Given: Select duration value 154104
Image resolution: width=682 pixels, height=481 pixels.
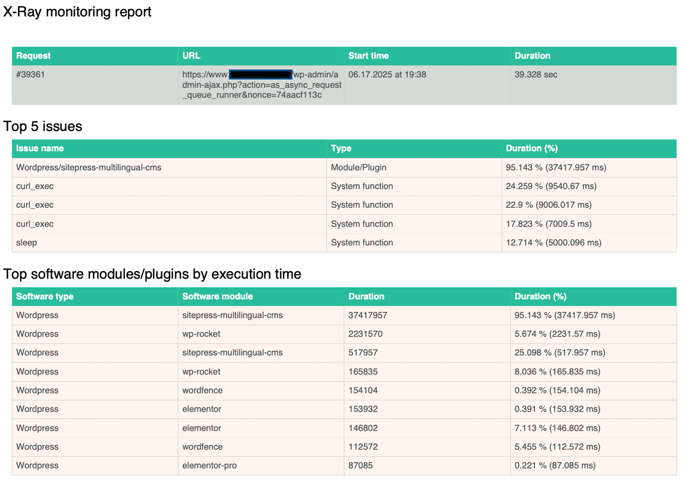Looking at the screenshot, I should coord(363,390).
